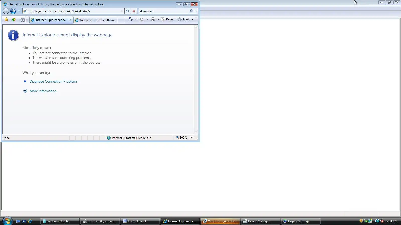Click the search box containing 'download'

(164, 11)
